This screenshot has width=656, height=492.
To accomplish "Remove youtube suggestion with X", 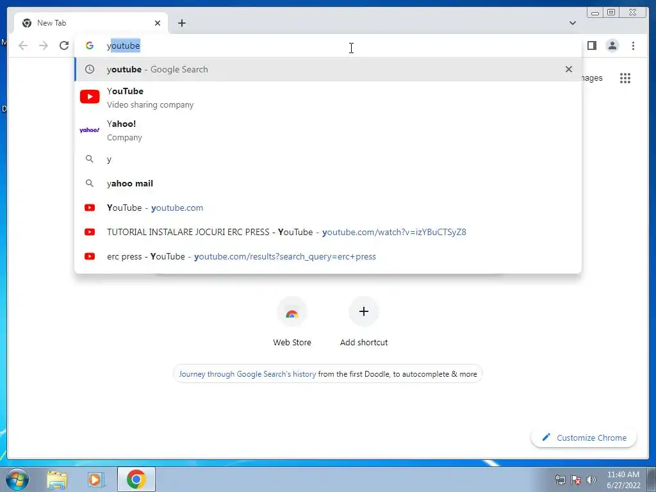I will click(x=569, y=69).
